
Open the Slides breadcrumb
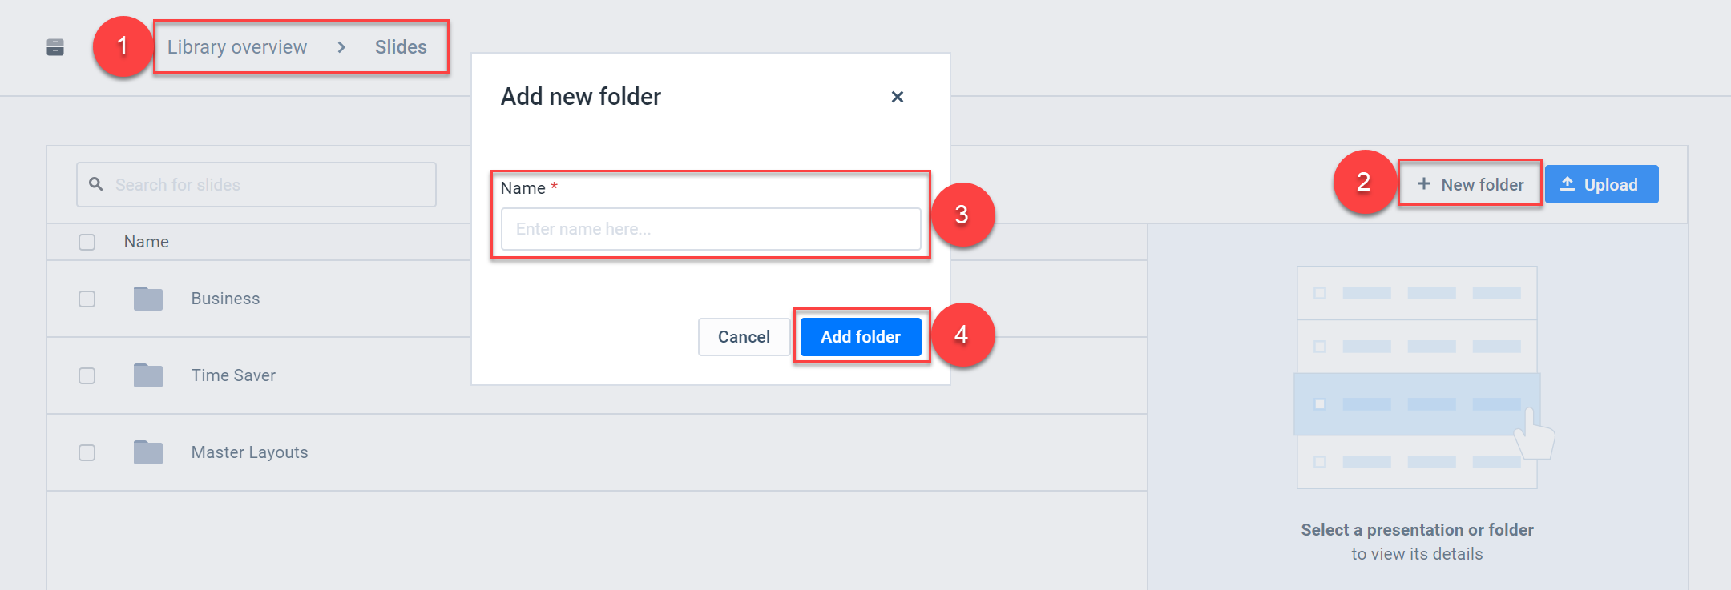[x=401, y=47]
